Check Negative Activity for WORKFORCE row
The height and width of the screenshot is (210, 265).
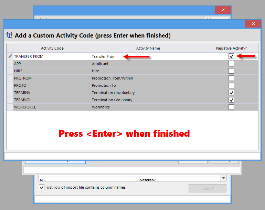point(231,107)
